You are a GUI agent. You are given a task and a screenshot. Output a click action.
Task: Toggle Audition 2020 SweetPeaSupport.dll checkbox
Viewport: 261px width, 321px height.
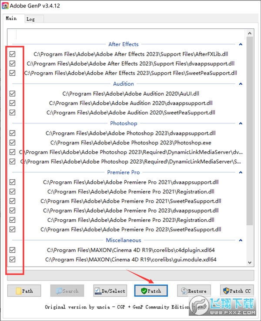13,112
